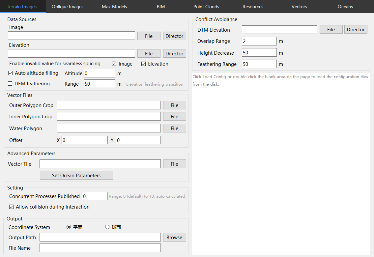
Task: Enable DEM feathering checkbox
Action: click(10, 84)
